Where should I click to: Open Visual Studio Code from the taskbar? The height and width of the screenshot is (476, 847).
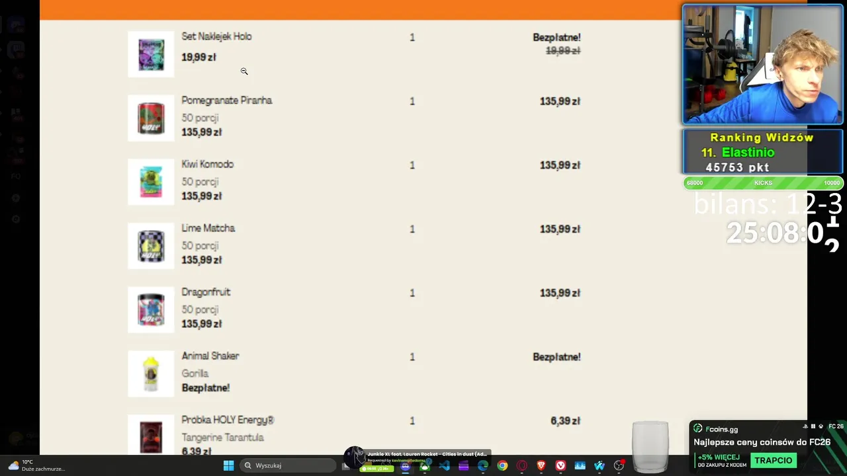click(x=444, y=465)
